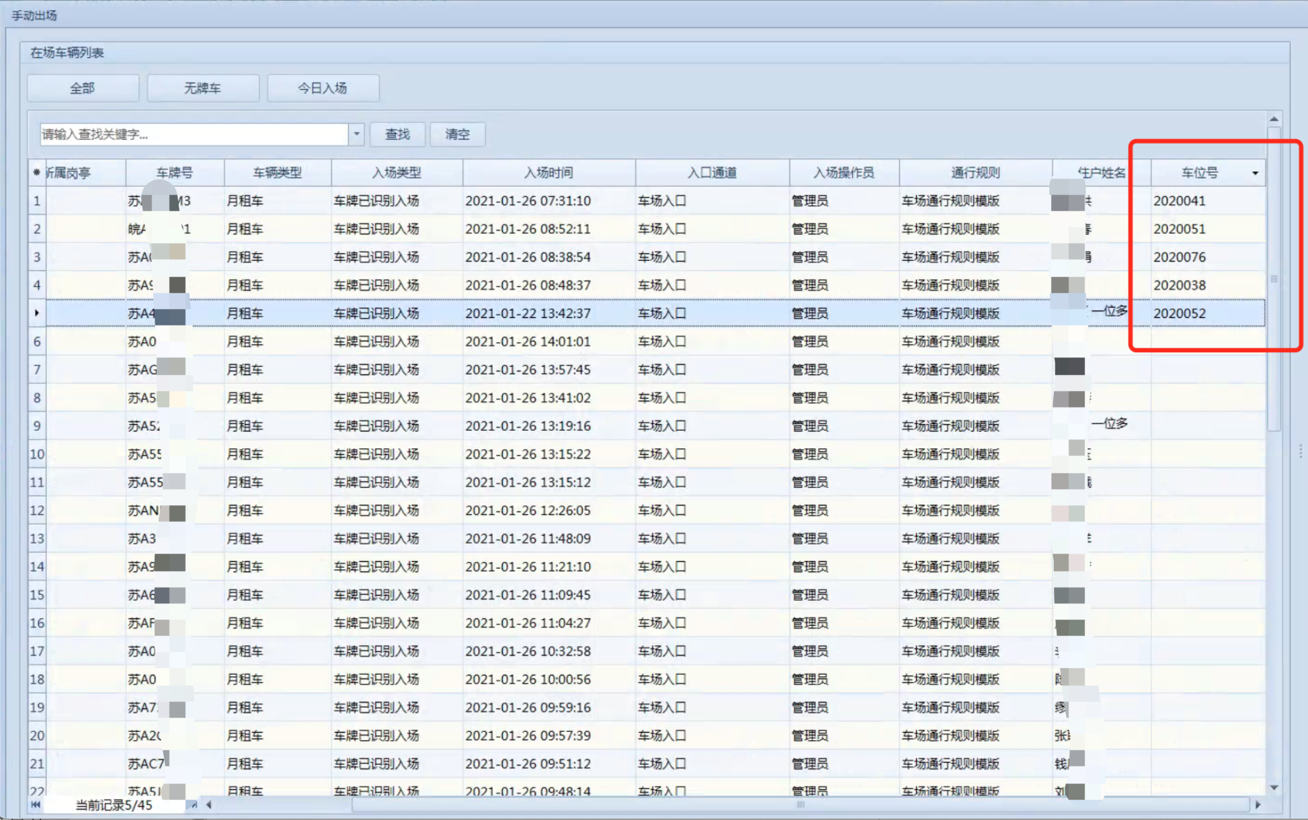Viewport: 1308px width, 820px height.
Task: Click the vertical scrollbar up arrow
Action: point(1274,119)
